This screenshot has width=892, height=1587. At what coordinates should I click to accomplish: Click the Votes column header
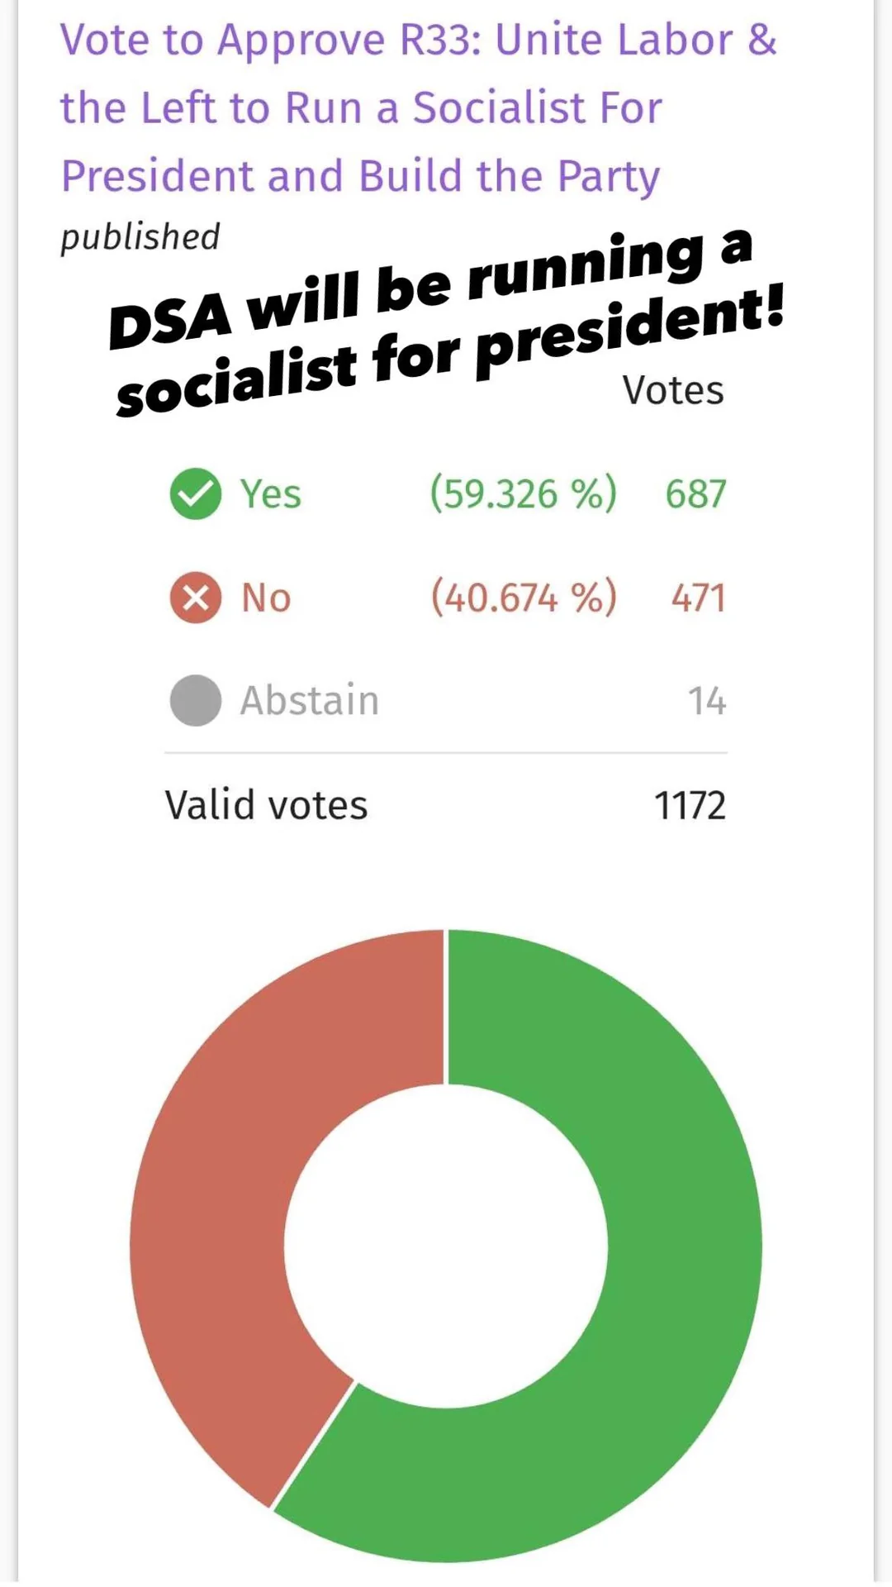click(x=673, y=390)
